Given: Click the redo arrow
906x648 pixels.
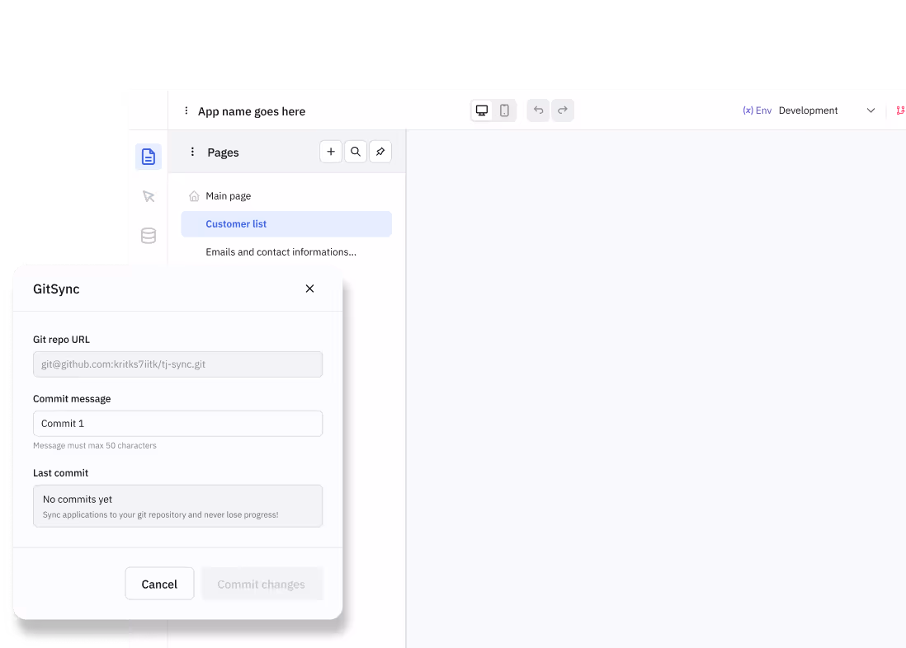Looking at the screenshot, I should pyautogui.click(x=563, y=110).
